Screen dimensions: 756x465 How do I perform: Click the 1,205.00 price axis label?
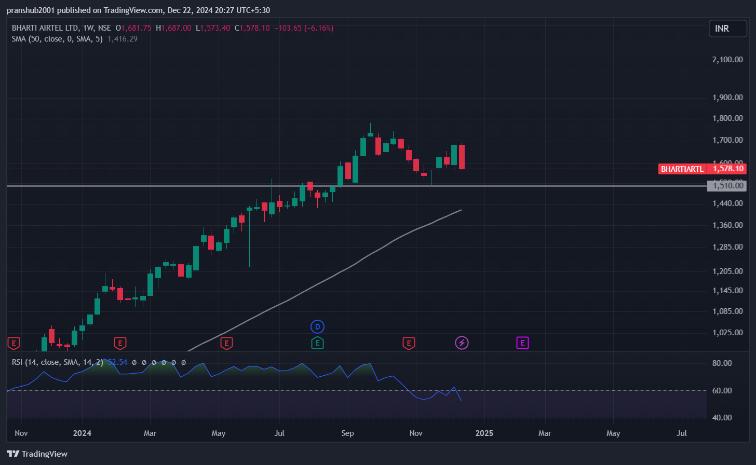(727, 271)
